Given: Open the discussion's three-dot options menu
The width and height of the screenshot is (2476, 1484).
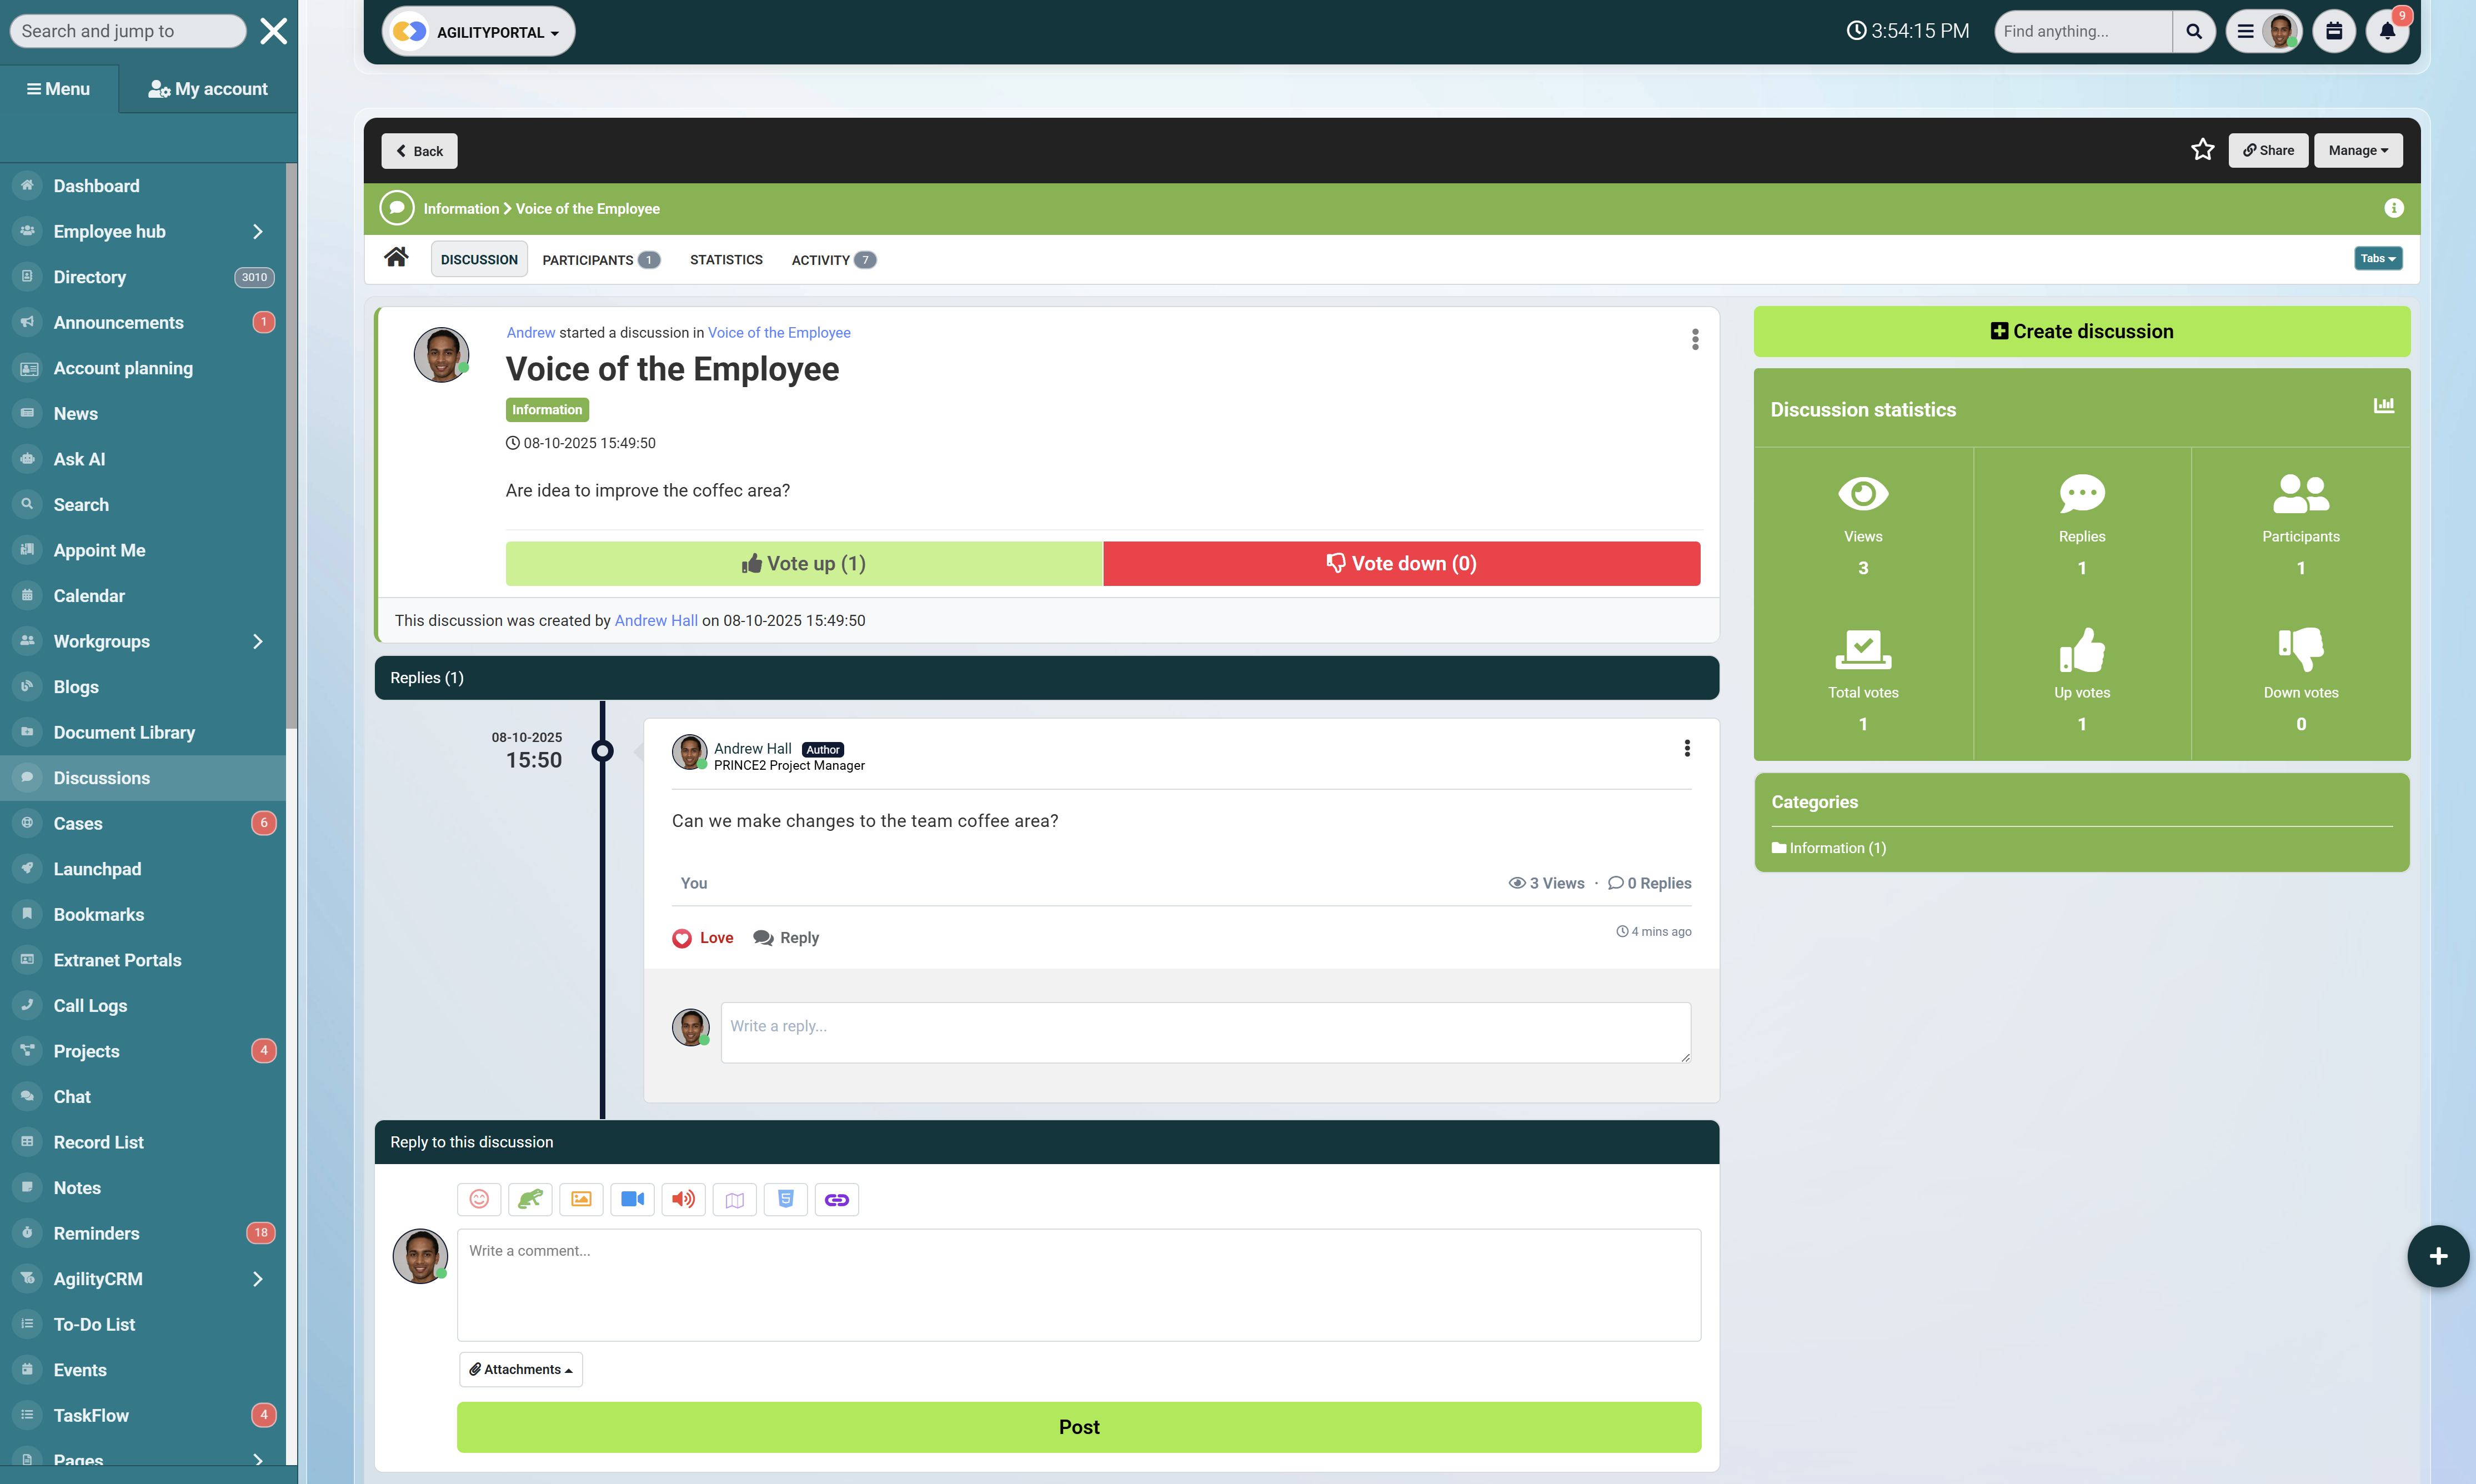Looking at the screenshot, I should click(1695, 339).
